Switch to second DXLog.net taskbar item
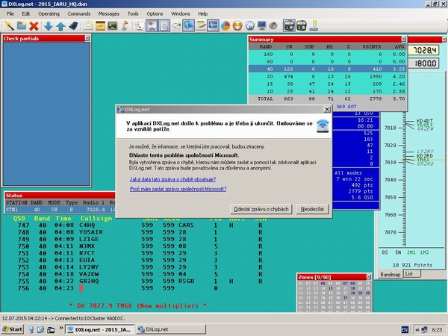This screenshot has width=448, height=336. coord(170,329)
